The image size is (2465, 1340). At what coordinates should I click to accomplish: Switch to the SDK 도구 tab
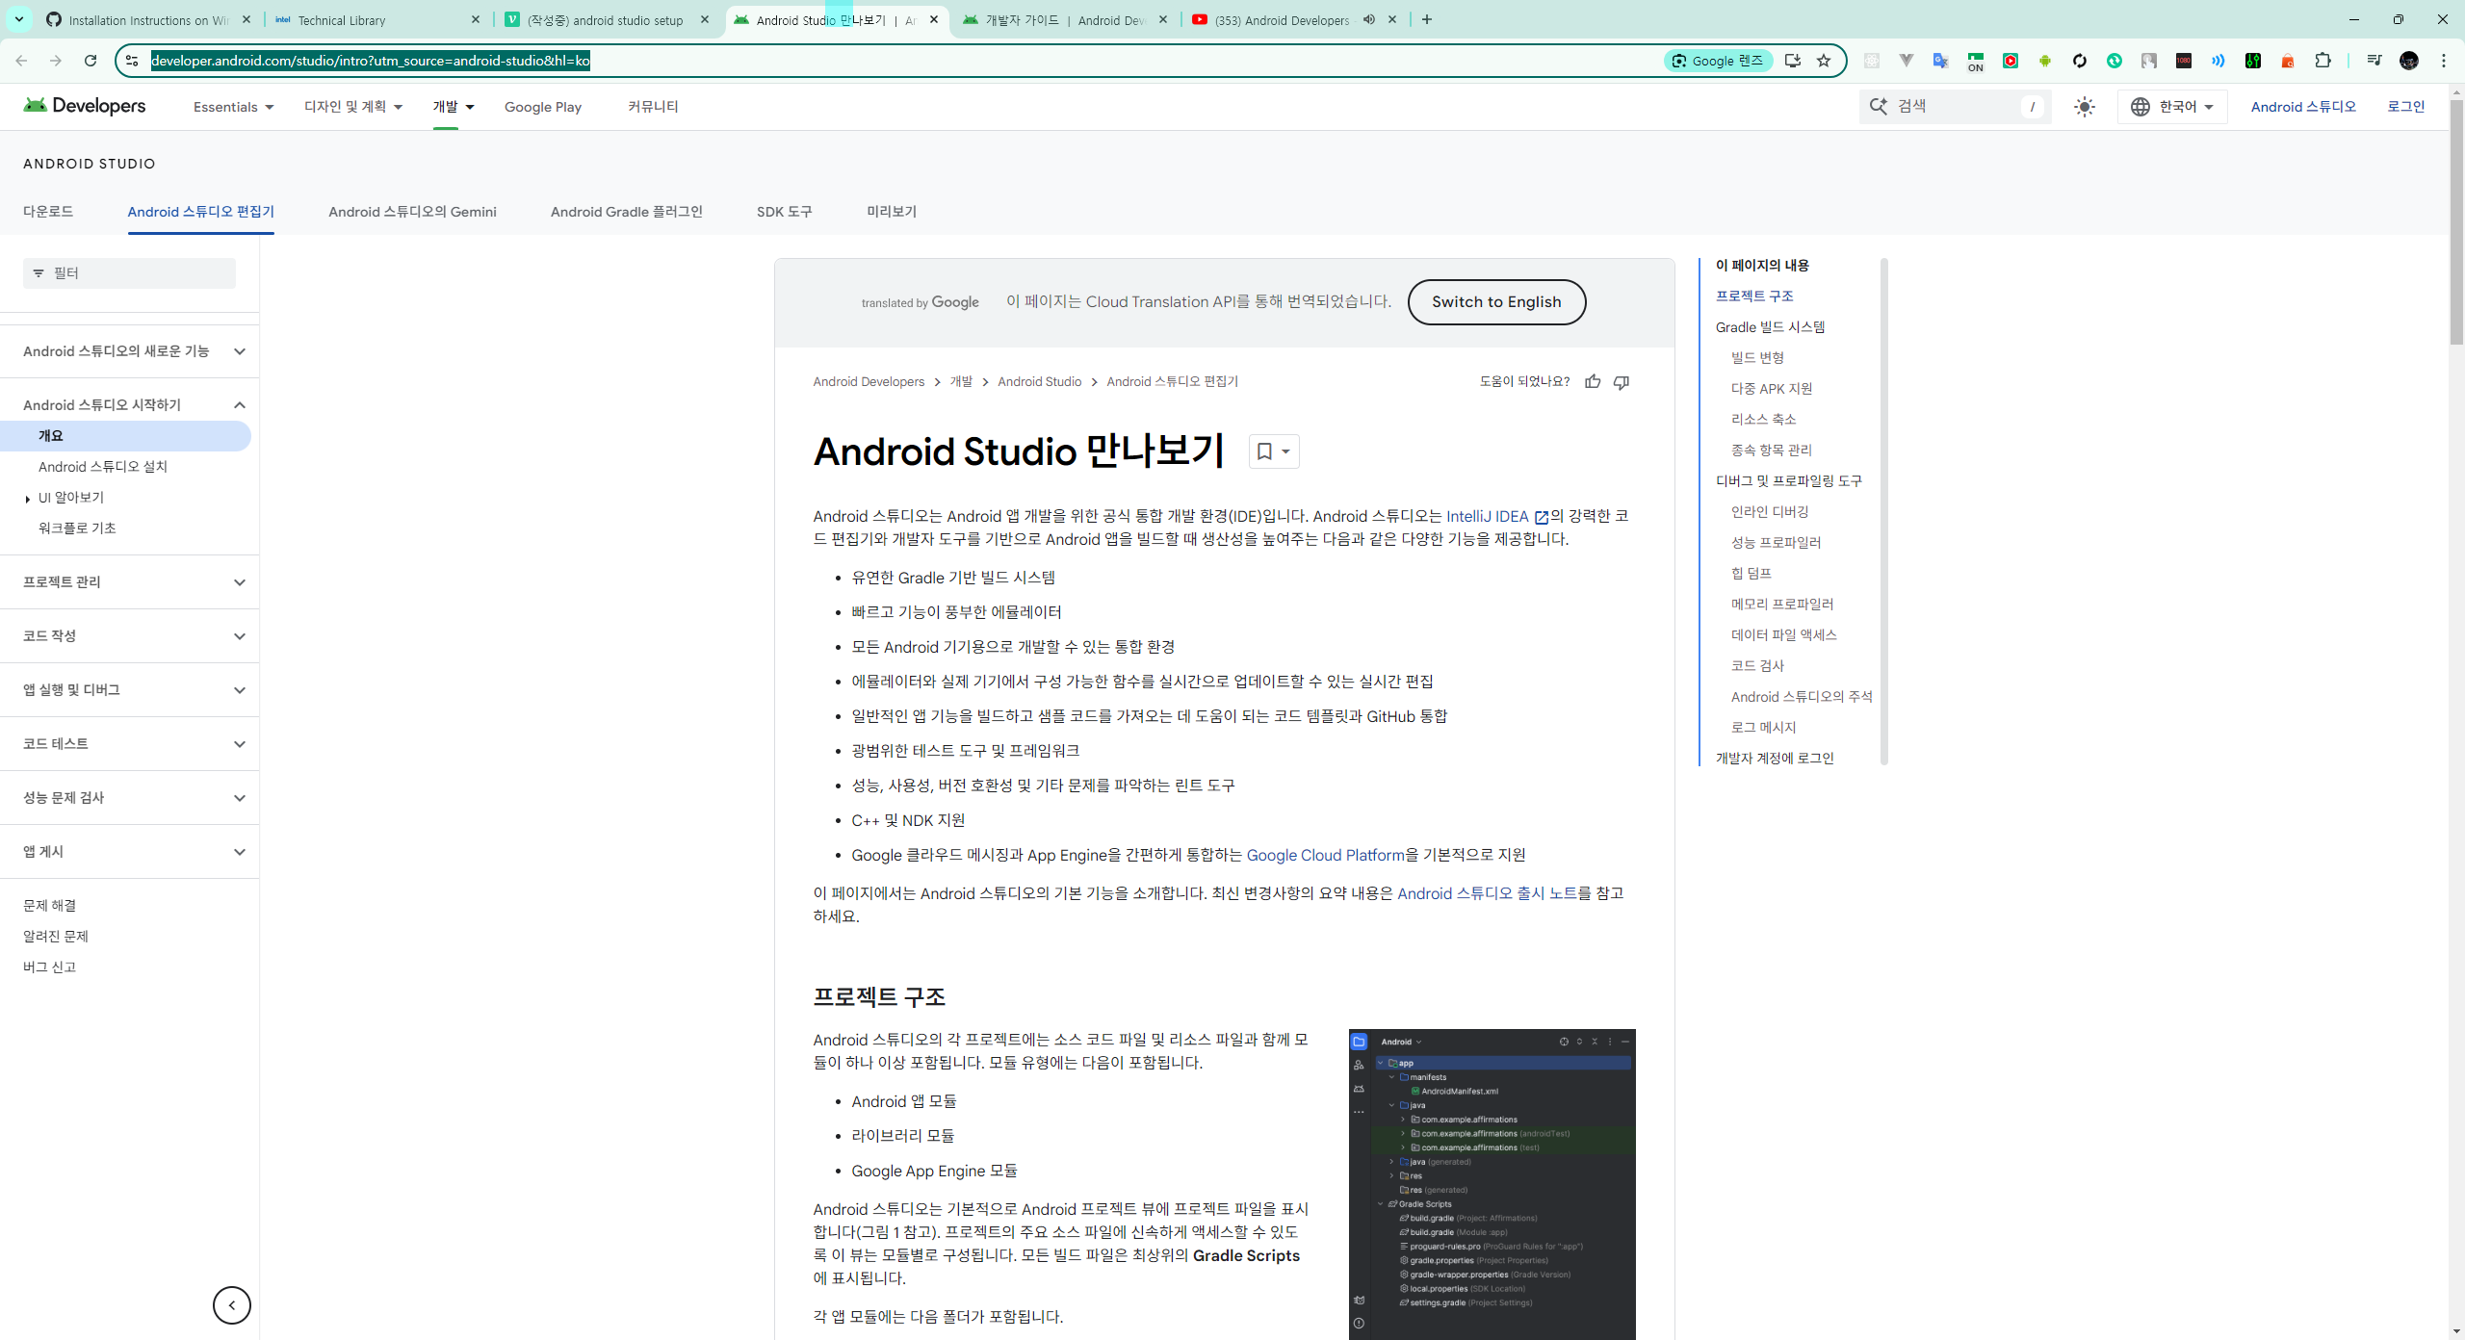(x=784, y=212)
